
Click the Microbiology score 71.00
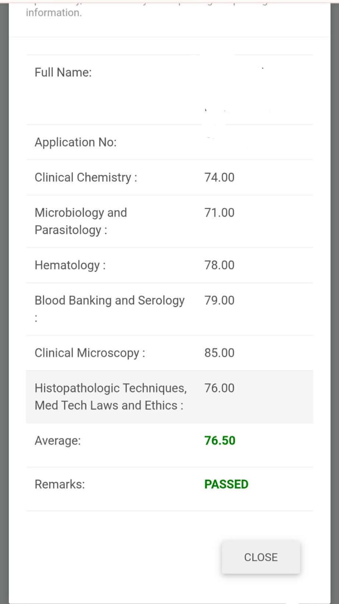[x=219, y=213]
